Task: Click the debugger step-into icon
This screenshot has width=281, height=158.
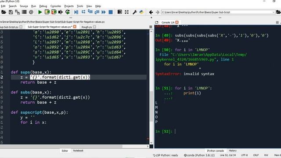Action: tap(90, 12)
